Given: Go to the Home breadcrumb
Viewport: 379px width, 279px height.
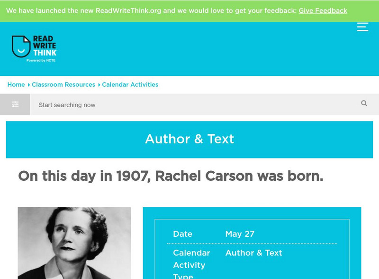Looking at the screenshot, I should point(16,84).
